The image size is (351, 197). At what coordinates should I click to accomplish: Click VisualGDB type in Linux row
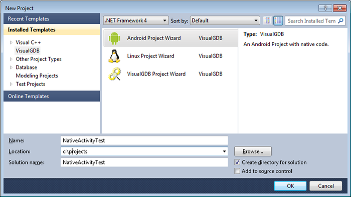[x=211, y=56]
